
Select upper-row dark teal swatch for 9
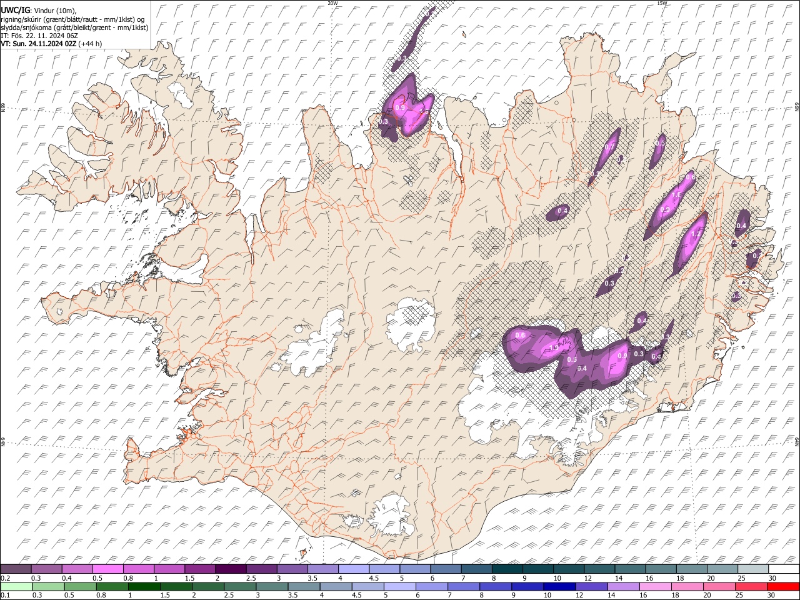point(538,569)
